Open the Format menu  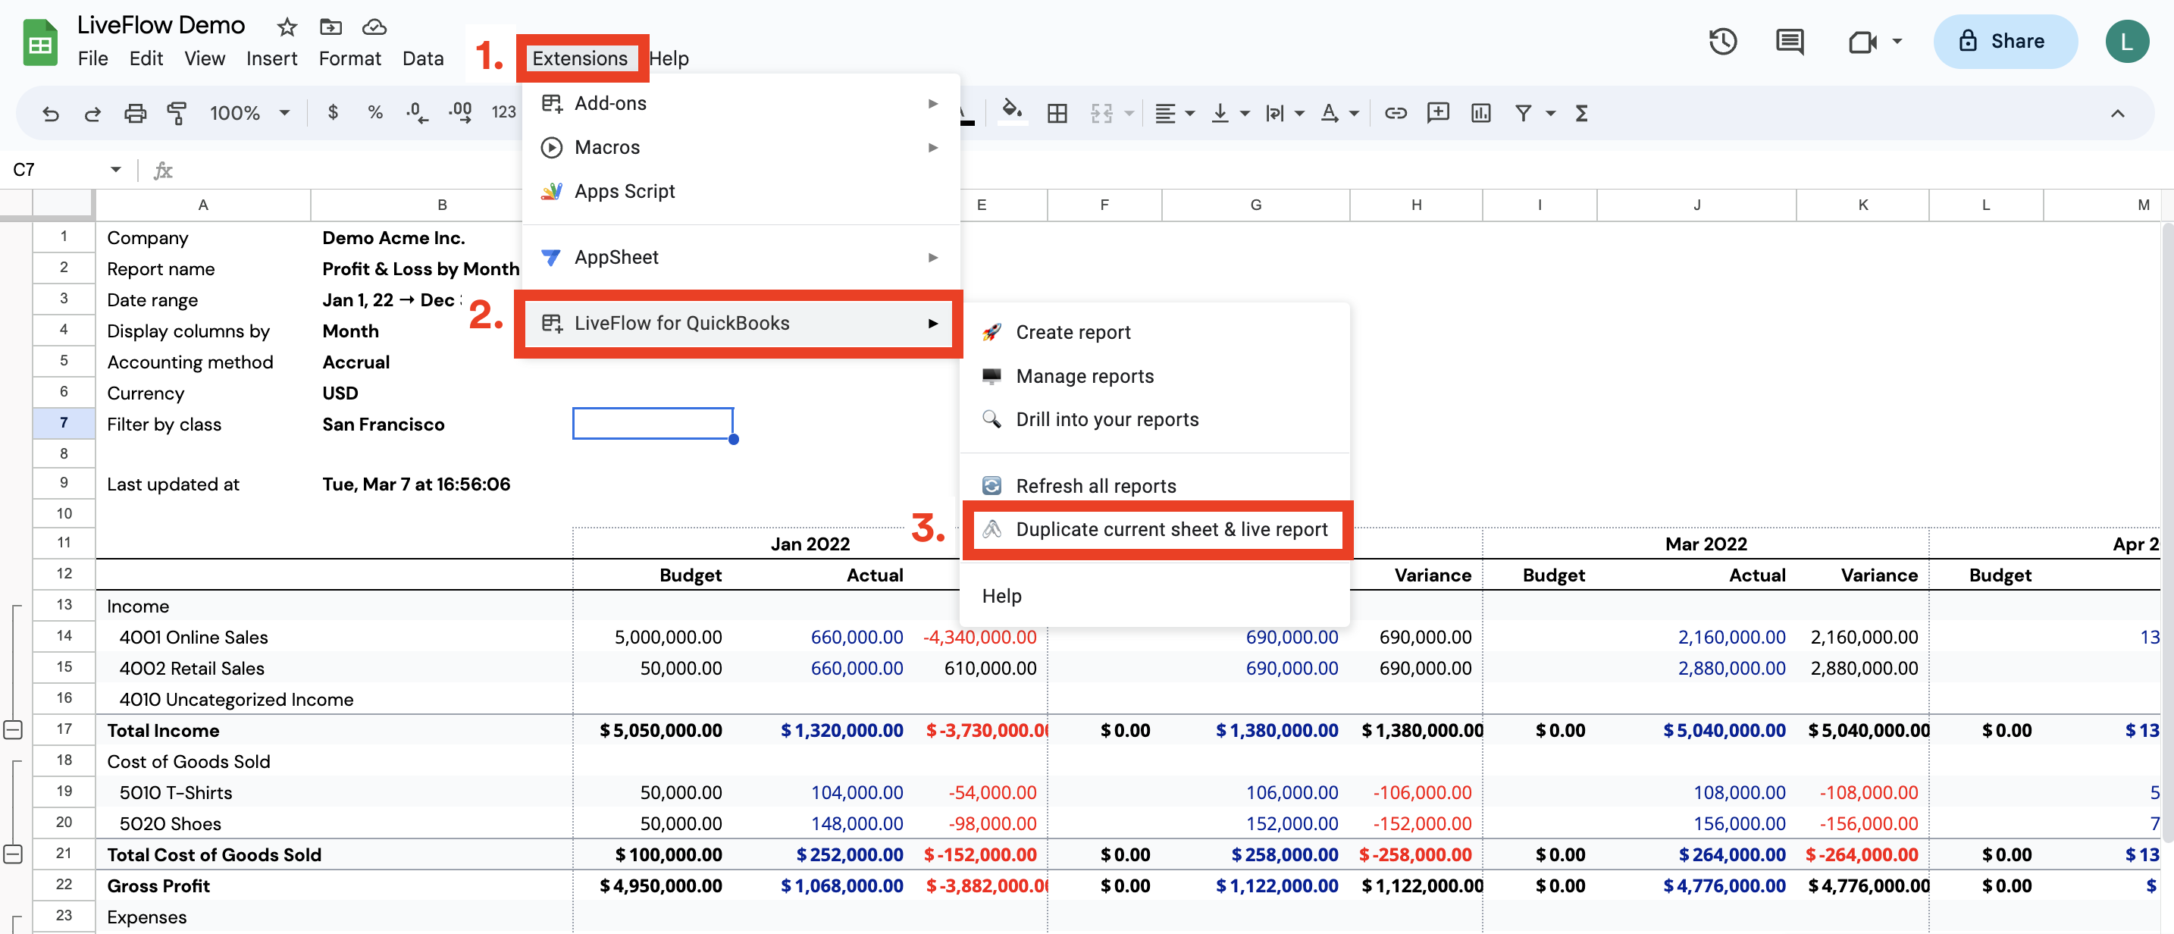pos(349,58)
